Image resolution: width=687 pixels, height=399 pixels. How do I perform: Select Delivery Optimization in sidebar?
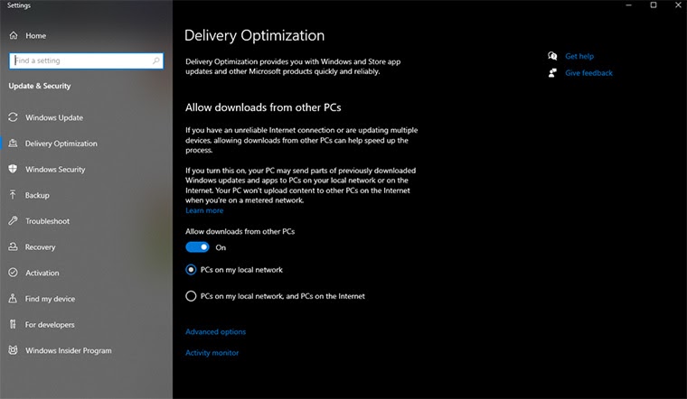pyautogui.click(x=61, y=144)
